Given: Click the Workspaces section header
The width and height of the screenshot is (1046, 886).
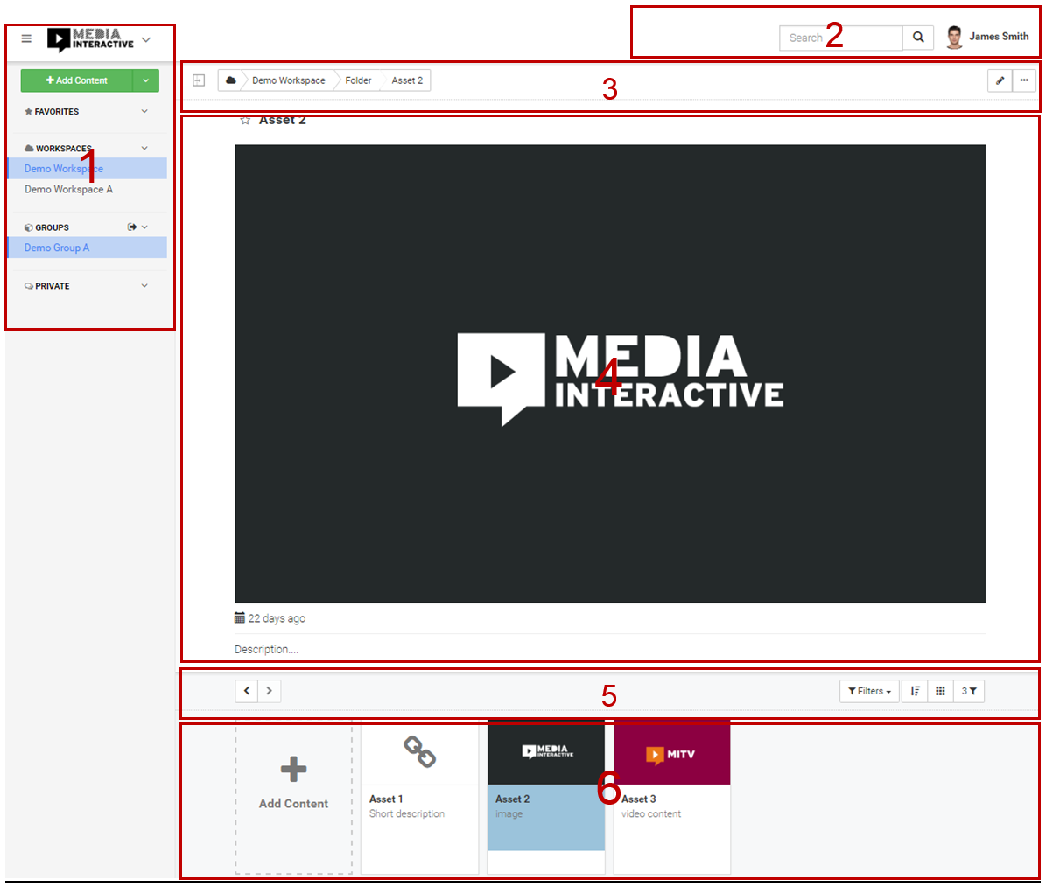Looking at the screenshot, I should pos(58,148).
